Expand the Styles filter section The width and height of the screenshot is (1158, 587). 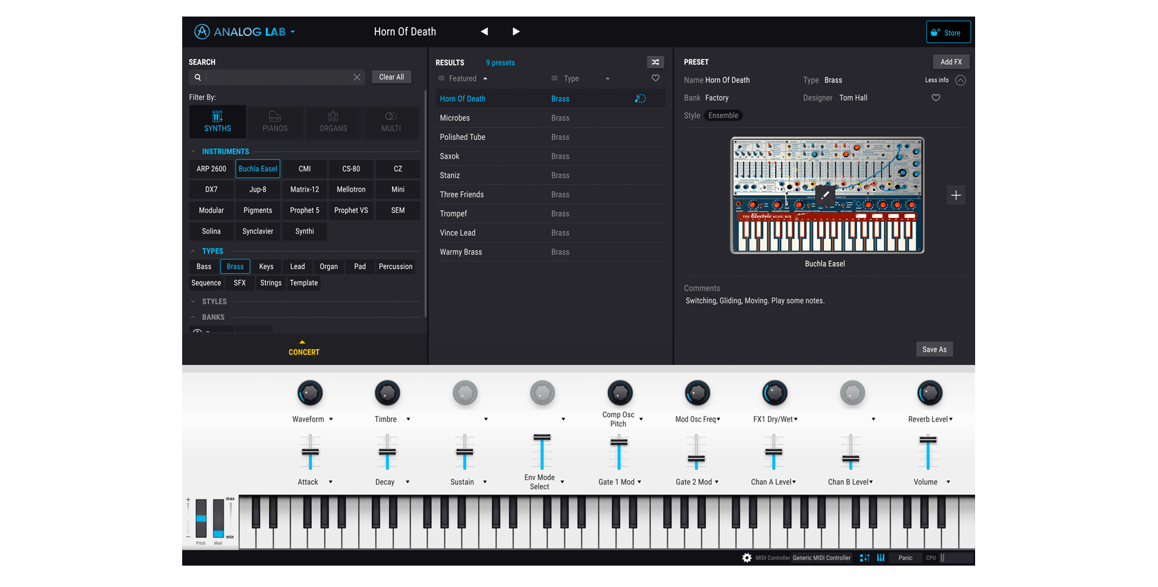[214, 301]
